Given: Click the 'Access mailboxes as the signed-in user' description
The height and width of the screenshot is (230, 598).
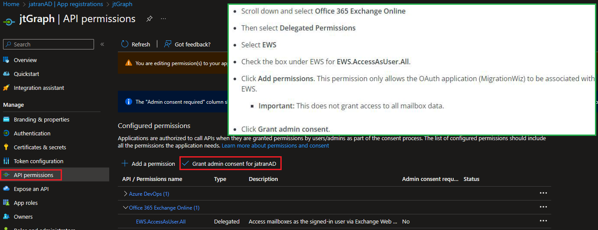Looking at the screenshot, I should pyautogui.click(x=323, y=221).
